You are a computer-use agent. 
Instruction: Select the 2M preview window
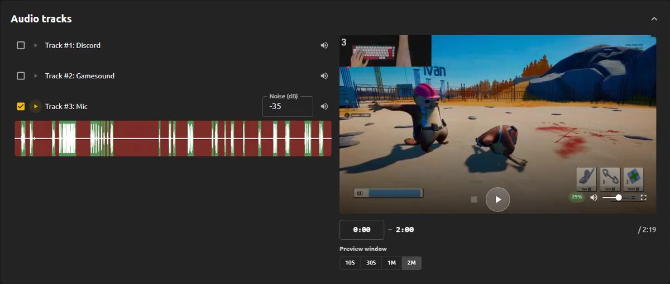coord(411,263)
